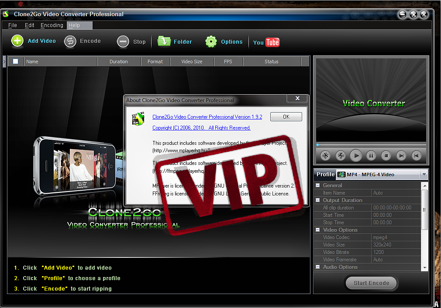The height and width of the screenshot is (308, 441).
Task: Stop the preview playback
Action: pos(386,155)
